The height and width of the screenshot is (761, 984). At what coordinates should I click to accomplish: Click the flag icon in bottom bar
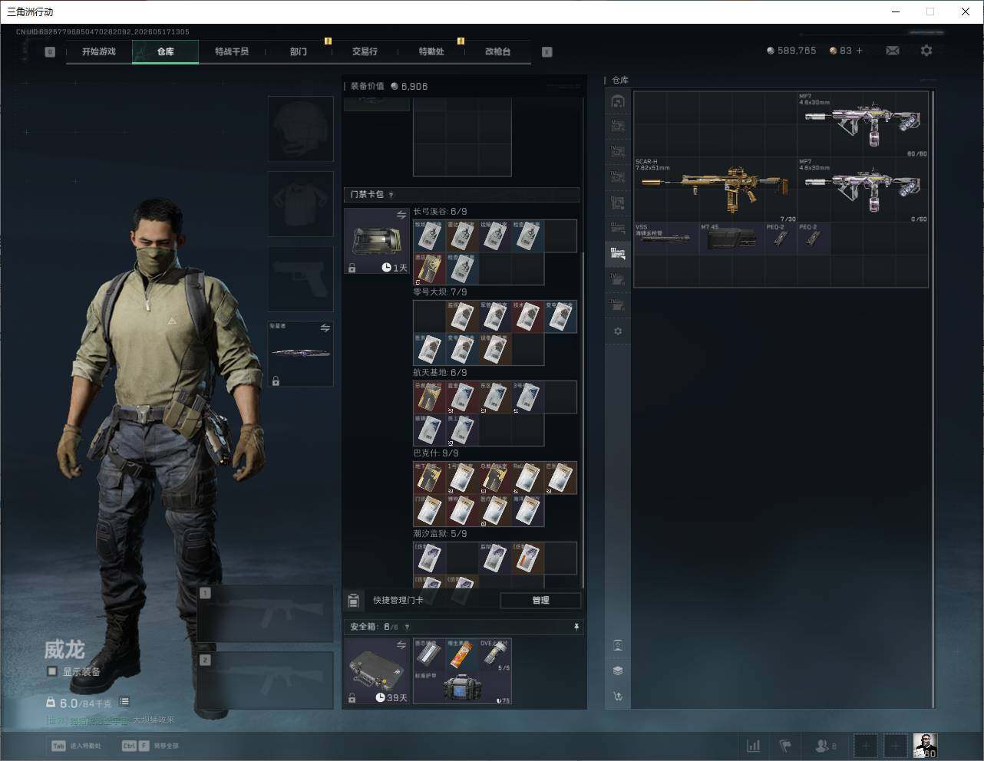(x=785, y=746)
